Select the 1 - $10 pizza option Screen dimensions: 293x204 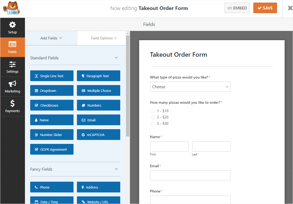pyautogui.click(x=153, y=111)
